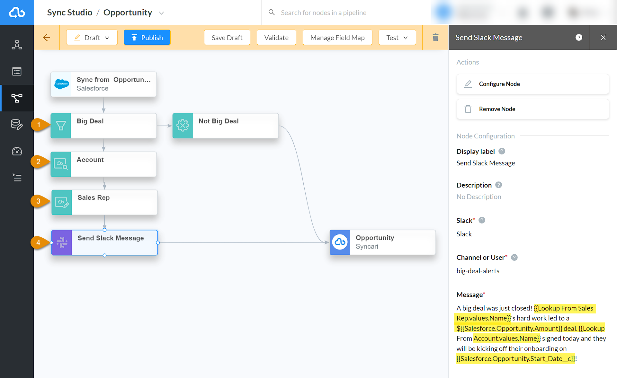Select the Sync from Opportunity node label

coord(114,80)
